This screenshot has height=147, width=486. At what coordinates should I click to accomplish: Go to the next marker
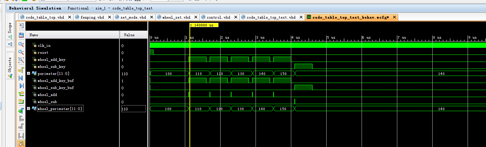(21, 127)
